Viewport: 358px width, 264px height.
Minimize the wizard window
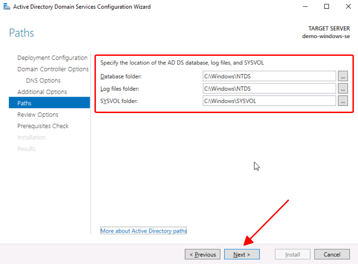coord(305,7)
